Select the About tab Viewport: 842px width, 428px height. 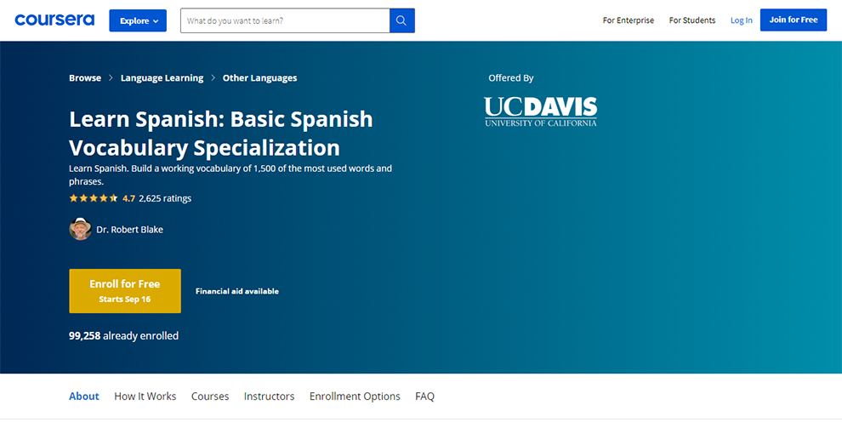click(x=83, y=397)
